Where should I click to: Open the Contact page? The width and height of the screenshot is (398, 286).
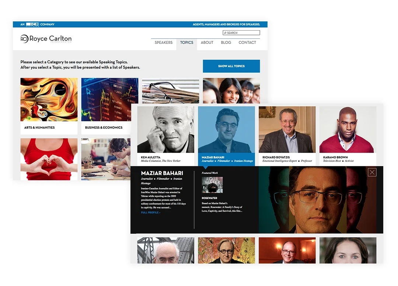click(247, 42)
